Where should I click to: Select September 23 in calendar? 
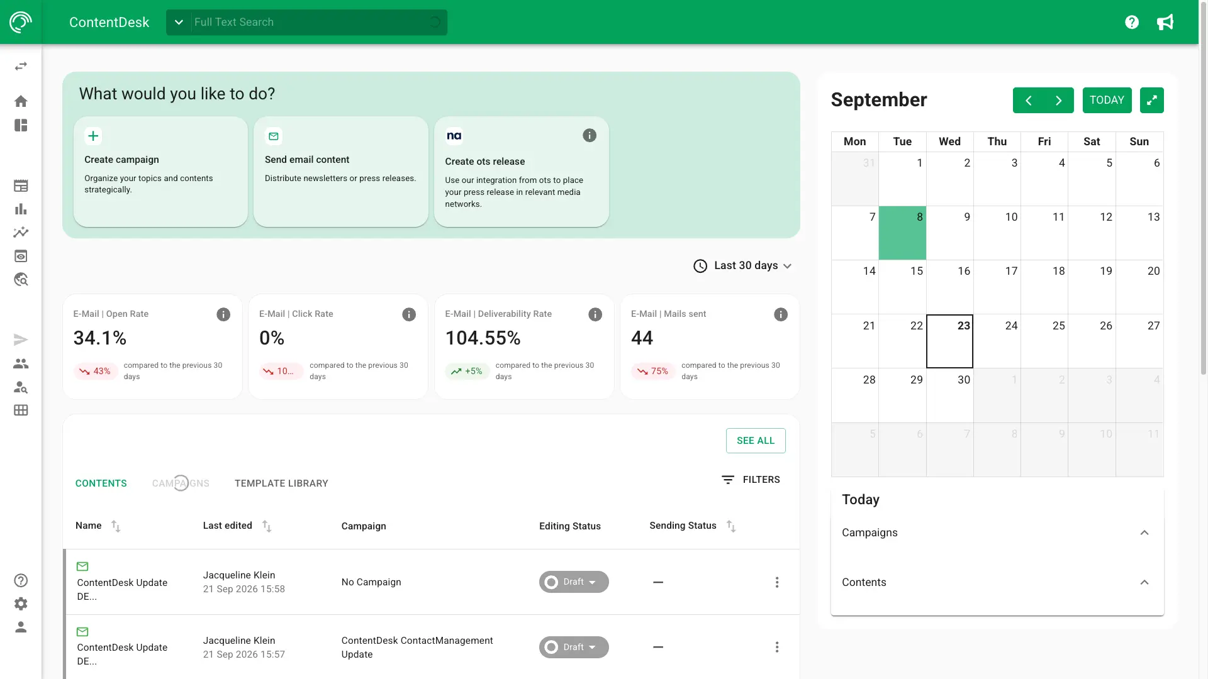[x=949, y=341]
